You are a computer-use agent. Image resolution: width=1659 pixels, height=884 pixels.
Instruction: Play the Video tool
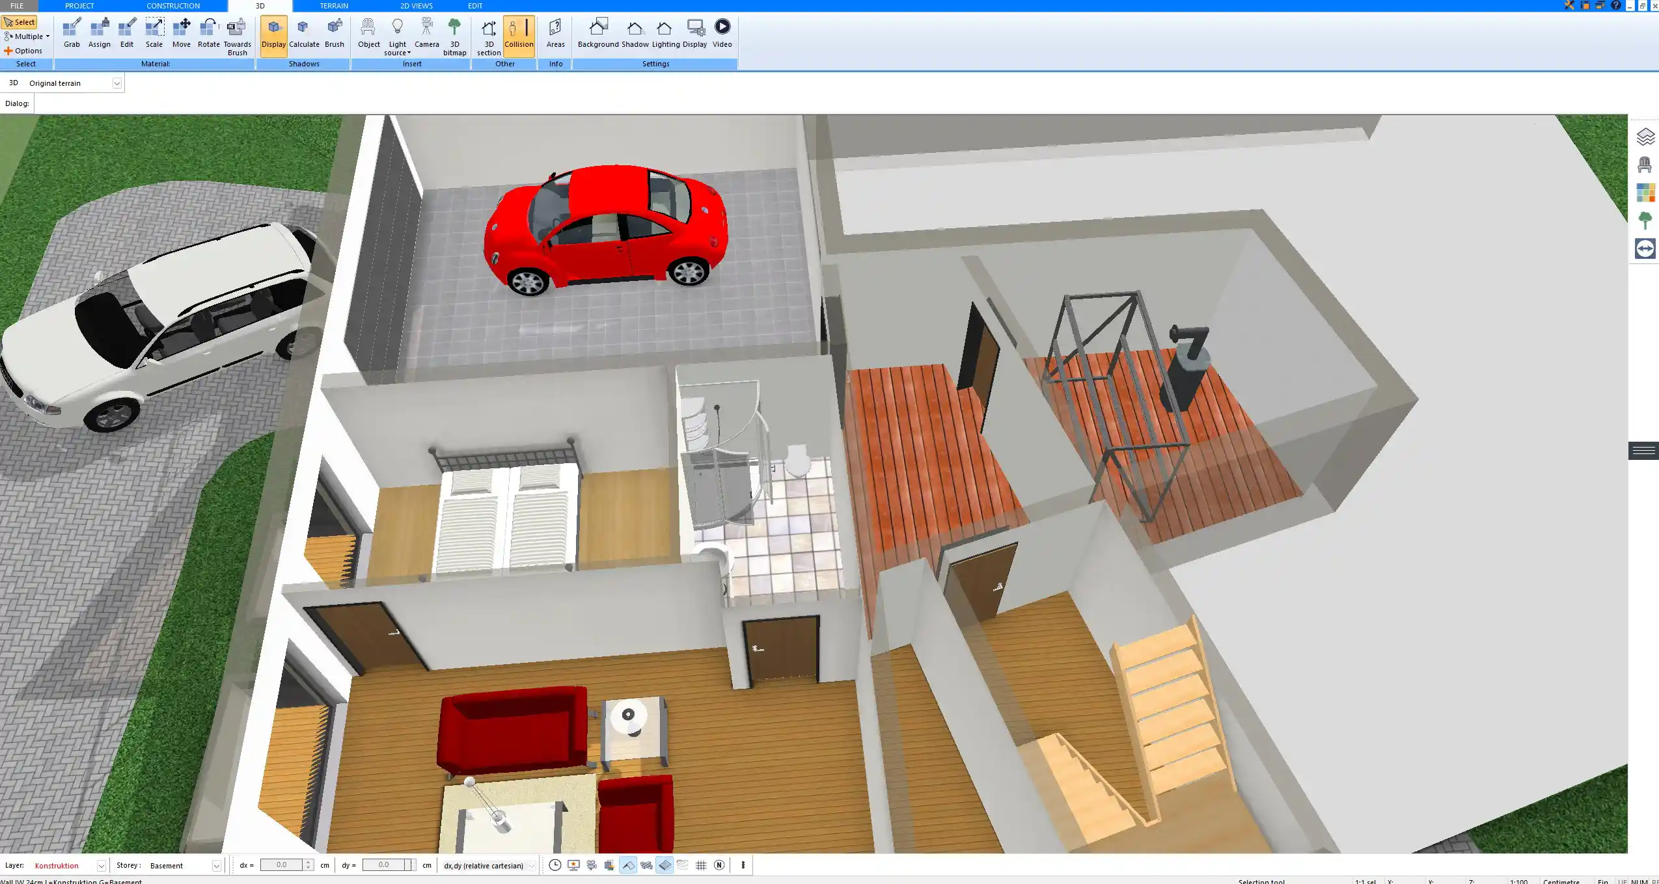pos(722,33)
